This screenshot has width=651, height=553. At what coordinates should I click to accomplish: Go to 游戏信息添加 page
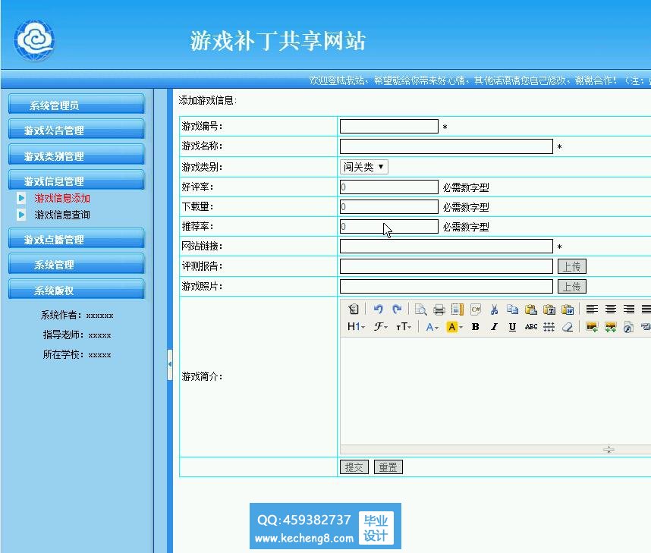(62, 199)
